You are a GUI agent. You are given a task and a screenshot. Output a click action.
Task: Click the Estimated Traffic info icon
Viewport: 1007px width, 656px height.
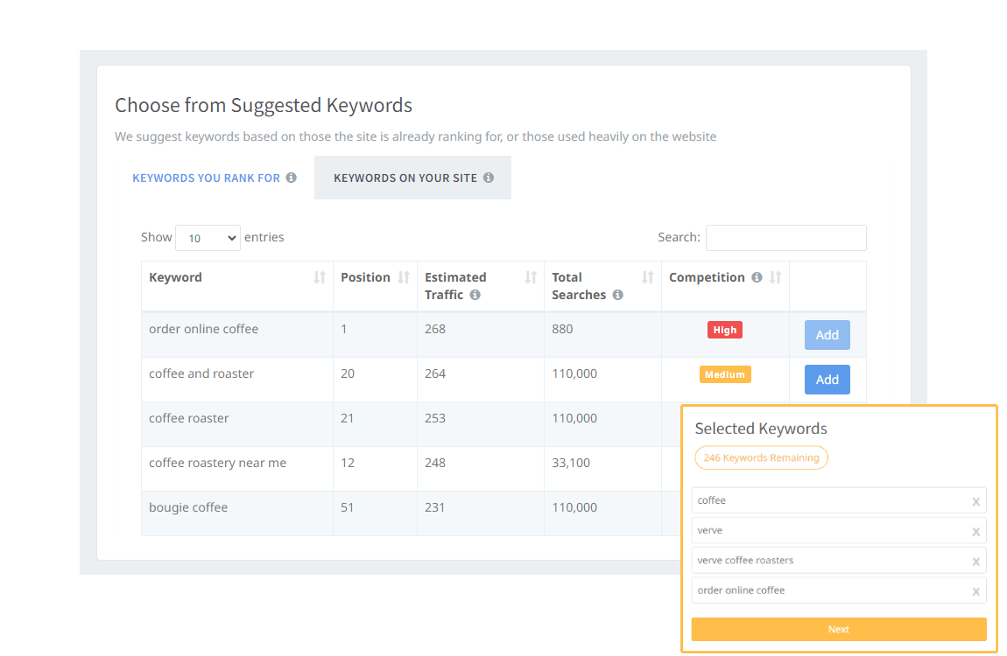tap(475, 295)
